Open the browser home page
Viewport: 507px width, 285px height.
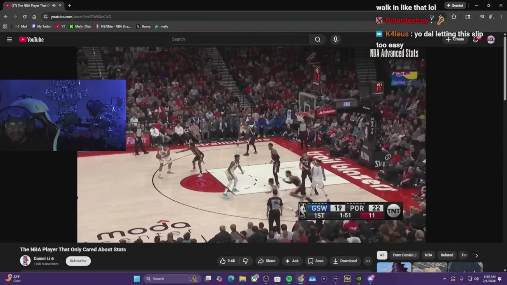34,17
